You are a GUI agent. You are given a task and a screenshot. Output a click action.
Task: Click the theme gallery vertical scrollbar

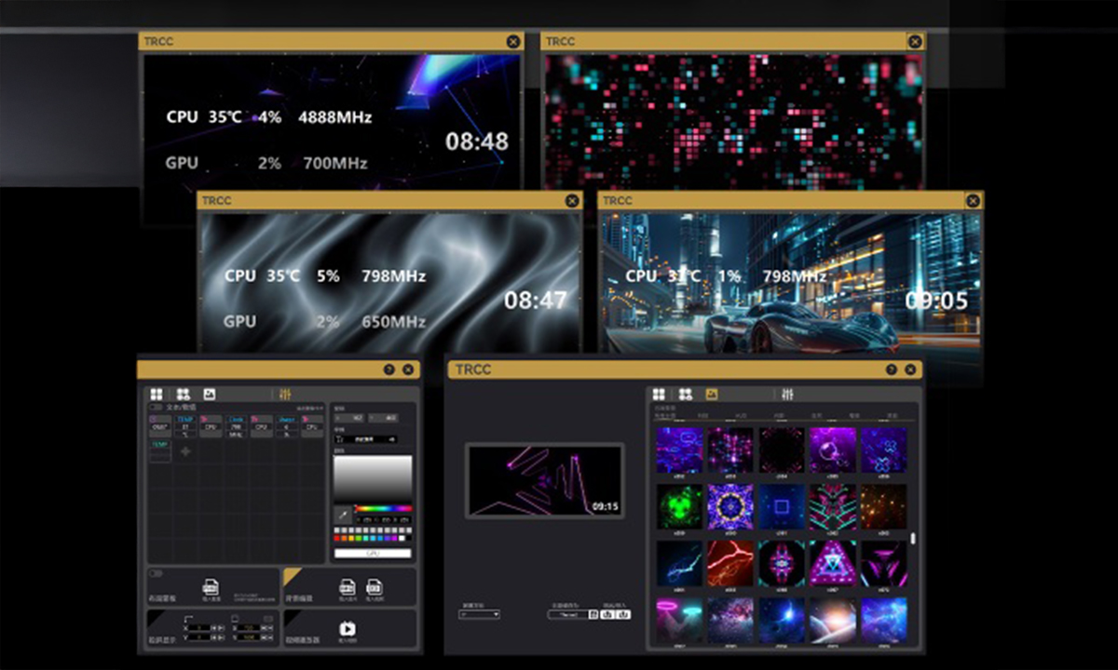(912, 538)
